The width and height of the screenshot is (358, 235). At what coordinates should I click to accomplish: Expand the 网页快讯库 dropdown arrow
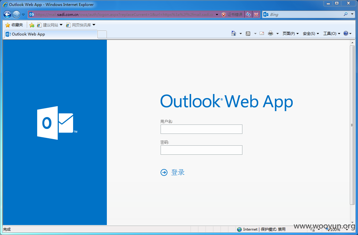pyautogui.click(x=94, y=25)
